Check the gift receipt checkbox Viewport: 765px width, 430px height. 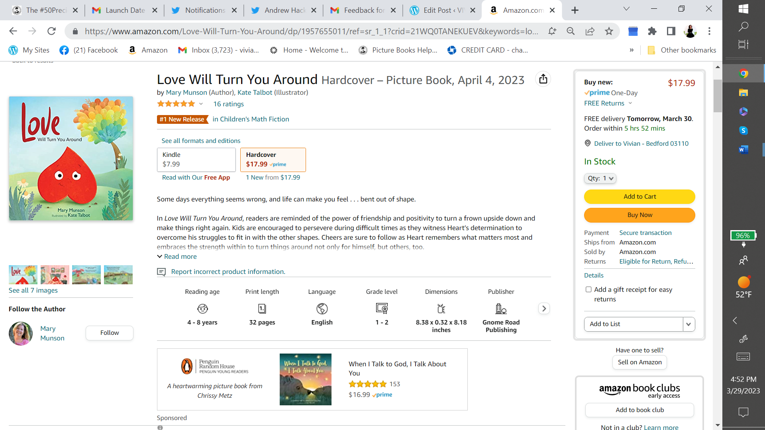[588, 289]
